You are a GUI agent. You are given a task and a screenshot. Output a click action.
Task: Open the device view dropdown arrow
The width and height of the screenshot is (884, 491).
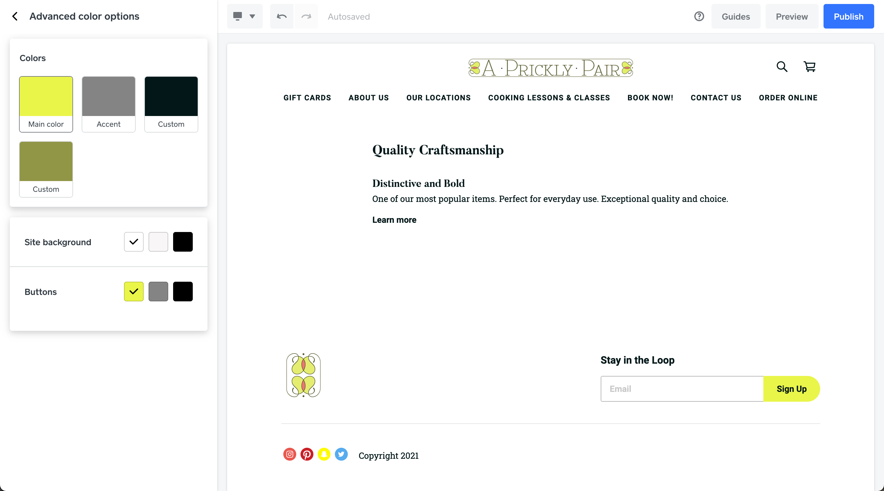click(252, 16)
